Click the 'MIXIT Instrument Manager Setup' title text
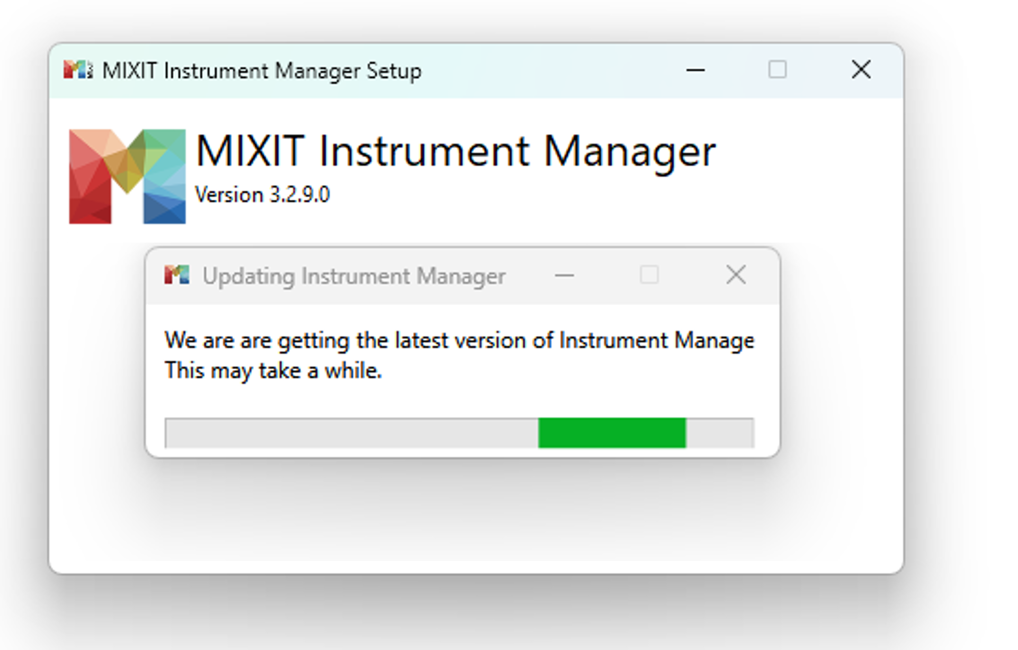The width and height of the screenshot is (1018, 650). tap(262, 71)
